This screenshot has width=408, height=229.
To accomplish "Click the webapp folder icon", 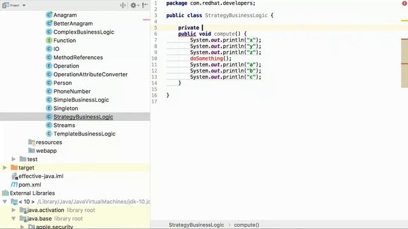I will coord(32,151).
